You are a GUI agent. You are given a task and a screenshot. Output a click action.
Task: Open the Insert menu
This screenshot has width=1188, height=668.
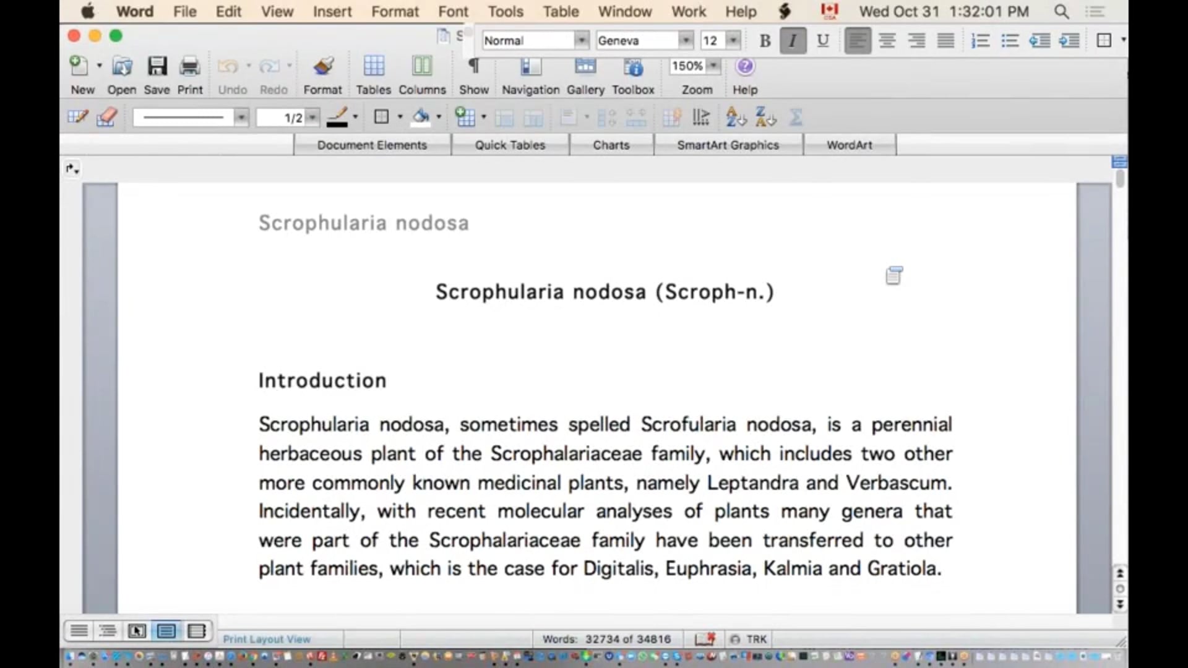(332, 11)
